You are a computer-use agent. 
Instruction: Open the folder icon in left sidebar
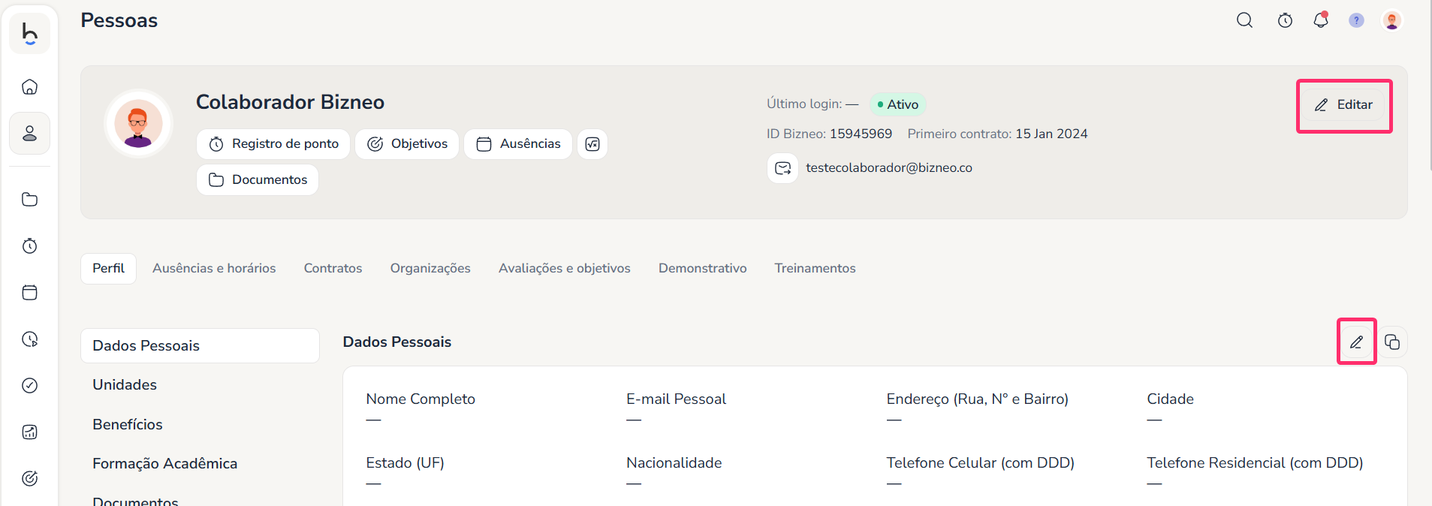pos(30,200)
